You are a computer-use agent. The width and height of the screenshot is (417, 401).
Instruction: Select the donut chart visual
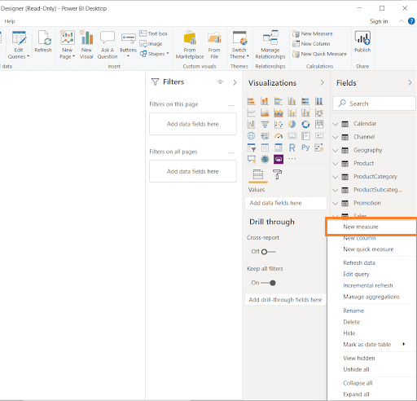coord(305,125)
